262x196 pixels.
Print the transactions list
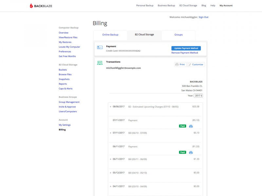coord(180,64)
